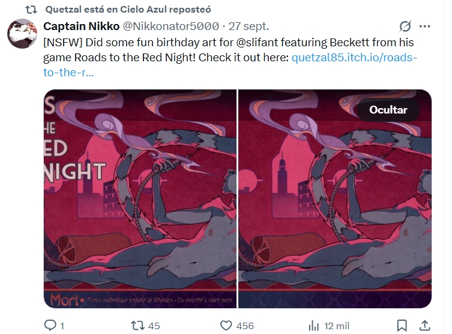Viewport: 452px width, 334px height.
Task: Open the Captain Nikko display name
Action: click(81, 26)
